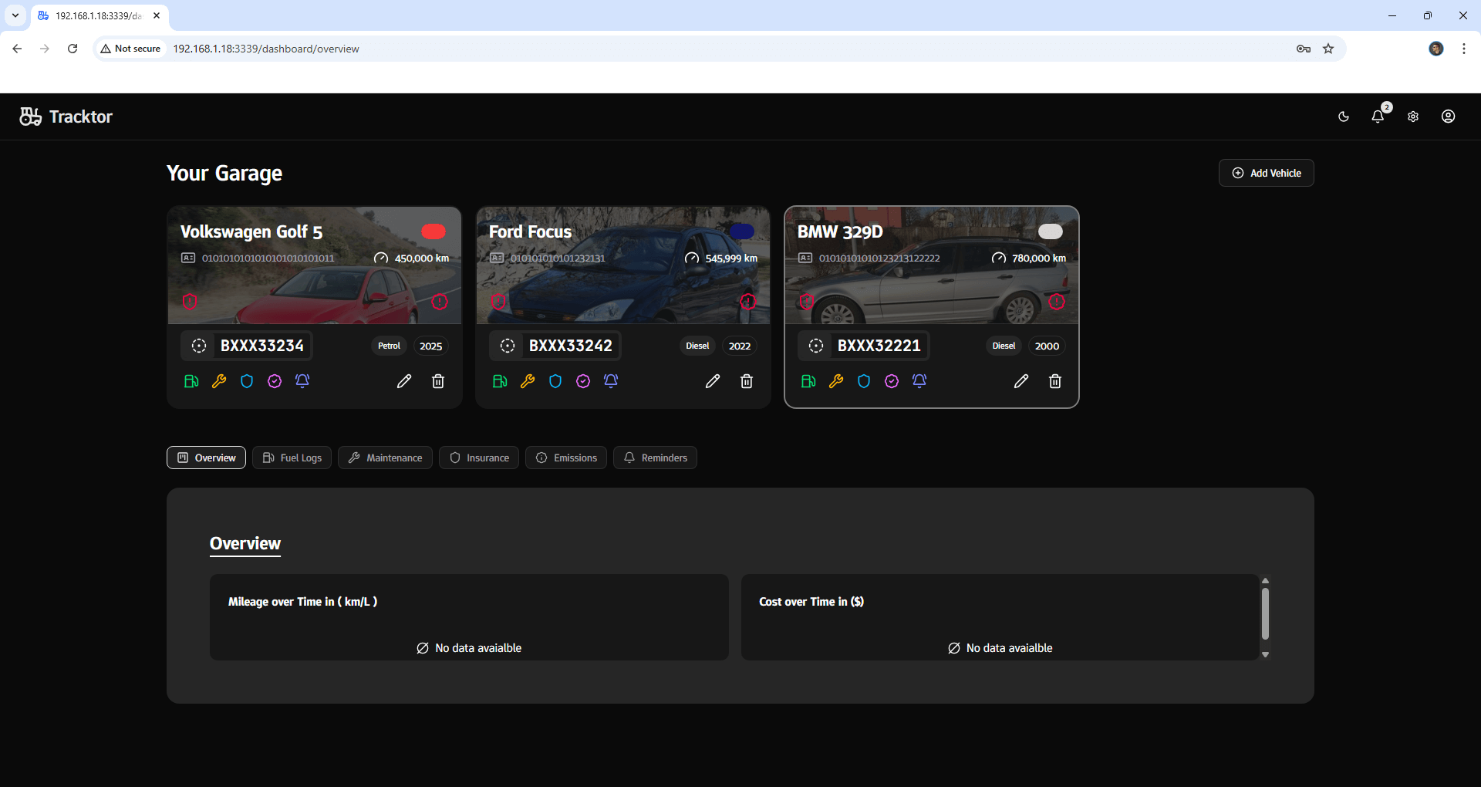Delete the Volkswagen Golf 5 vehicle
This screenshot has width=1481, height=787.
click(438, 381)
